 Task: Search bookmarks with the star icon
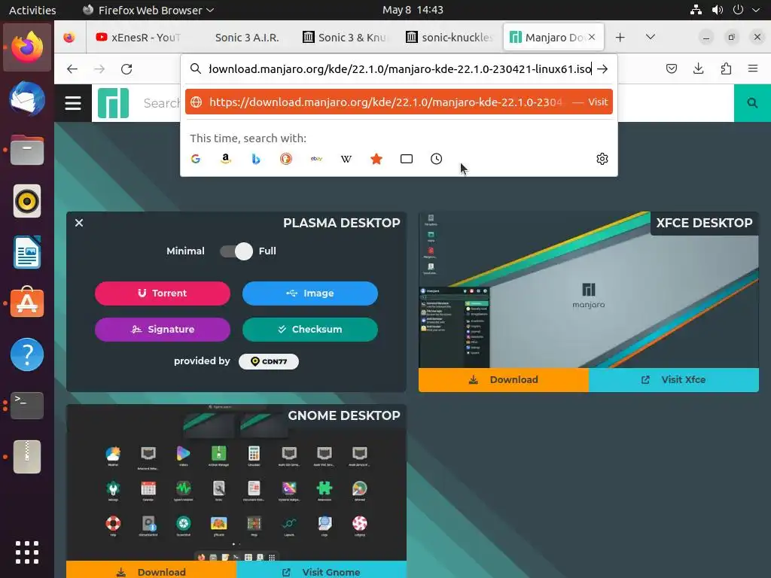376,159
